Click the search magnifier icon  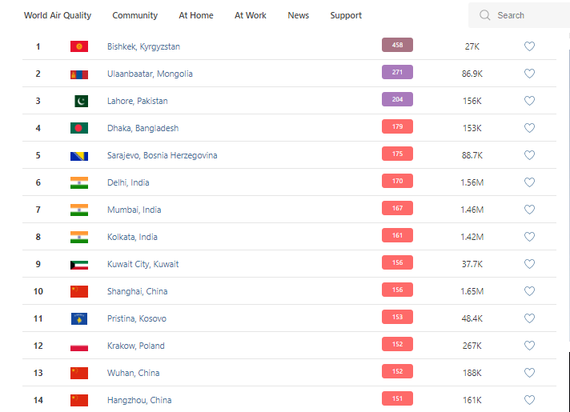click(484, 15)
